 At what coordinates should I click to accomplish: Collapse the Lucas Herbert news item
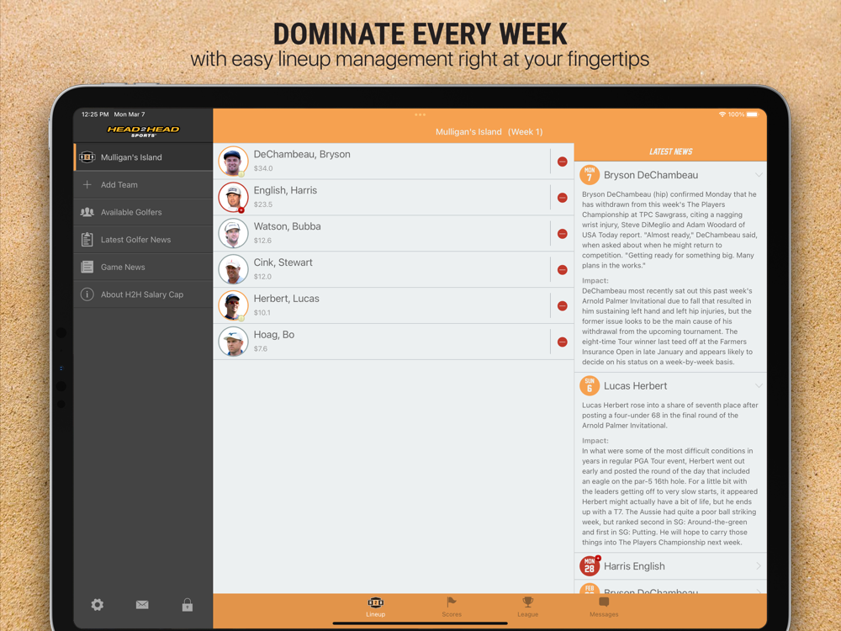pos(759,386)
